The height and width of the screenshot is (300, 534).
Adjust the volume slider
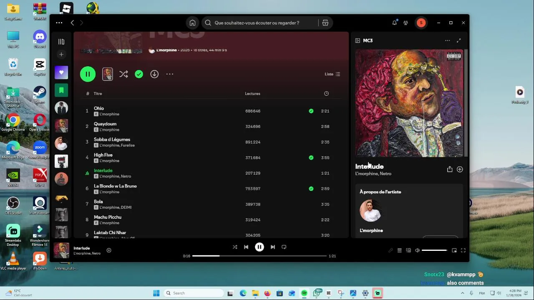point(434,250)
